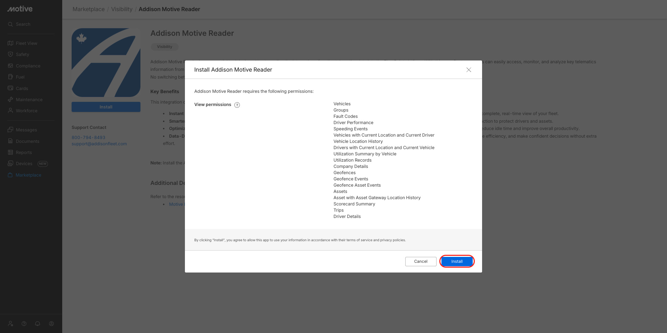Close the Install Addison Motive Reader dialog
This screenshot has height=333, width=667.
pyautogui.click(x=469, y=70)
